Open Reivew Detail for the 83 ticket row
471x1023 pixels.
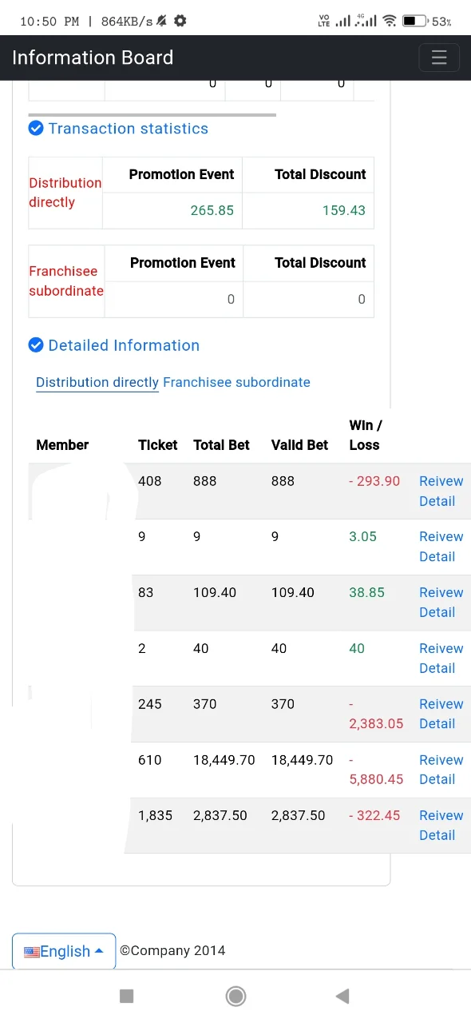tap(441, 602)
